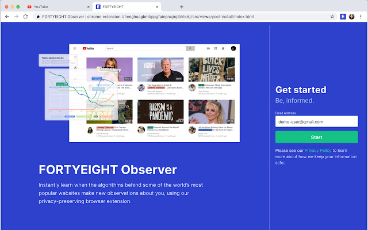Open a new tab with the plus button
This screenshot has height=230, width=368.
(x=182, y=7)
